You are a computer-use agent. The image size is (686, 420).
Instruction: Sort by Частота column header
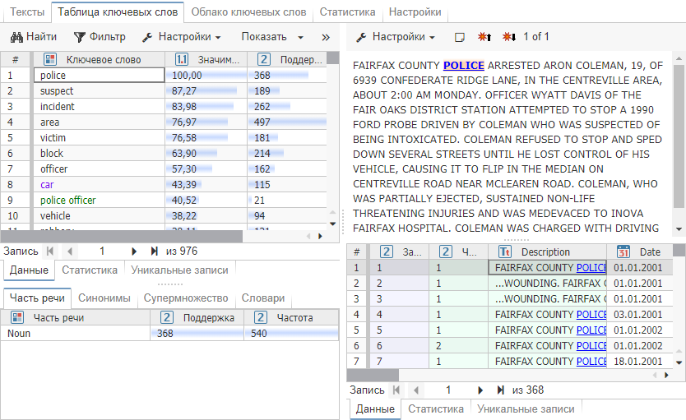pos(291,318)
